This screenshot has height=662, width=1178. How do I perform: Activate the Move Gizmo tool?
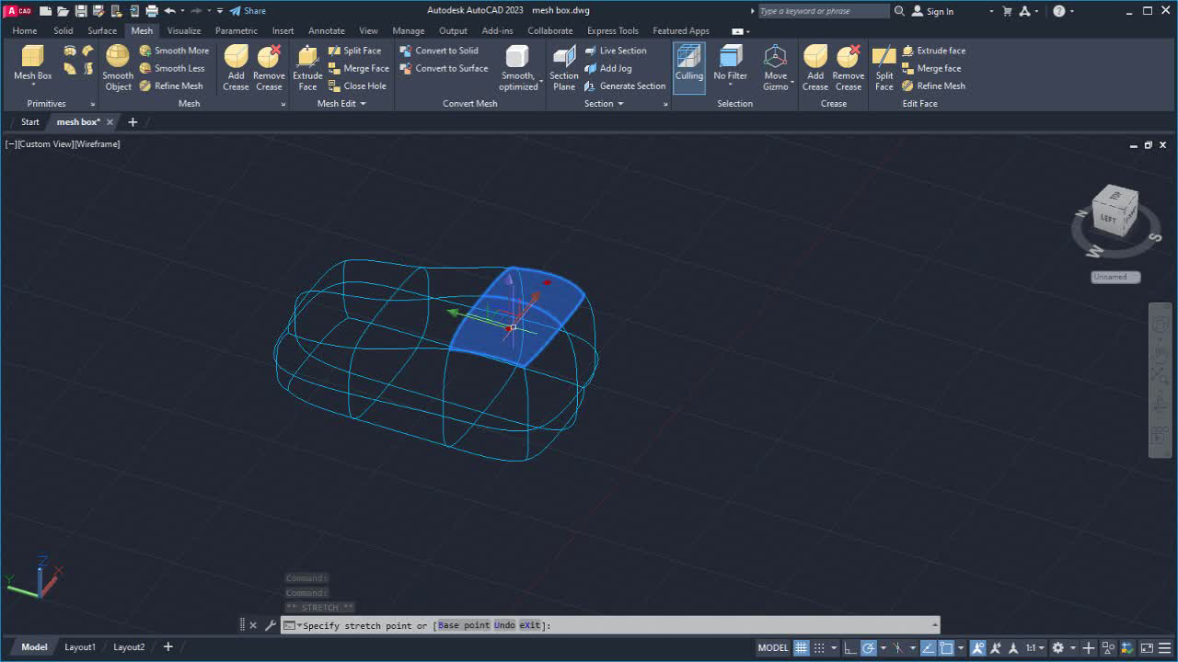click(776, 68)
